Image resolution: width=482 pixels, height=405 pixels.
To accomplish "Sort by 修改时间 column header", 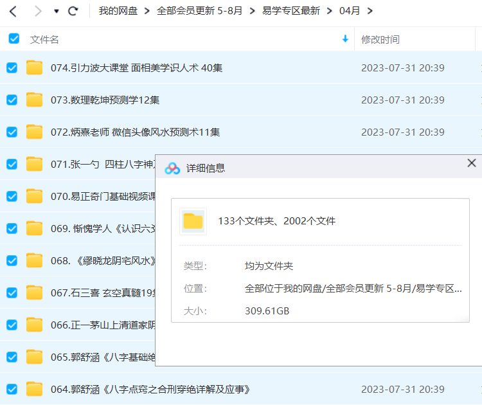I will point(380,39).
